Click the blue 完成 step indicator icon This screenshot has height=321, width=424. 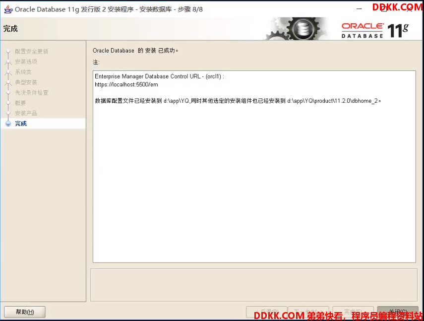pos(8,124)
